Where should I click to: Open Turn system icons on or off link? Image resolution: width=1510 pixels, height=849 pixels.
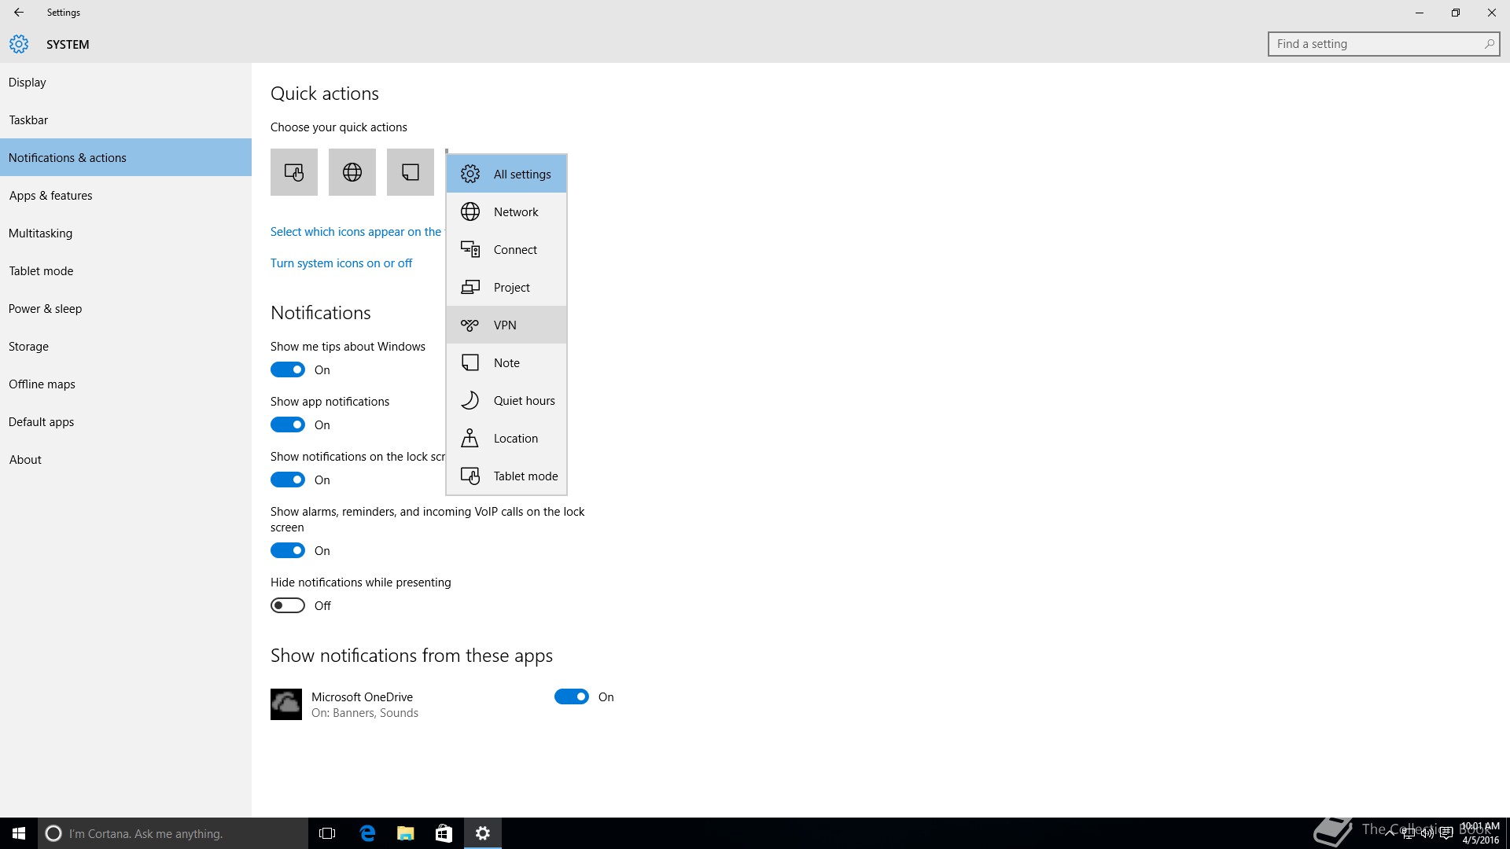[341, 263]
